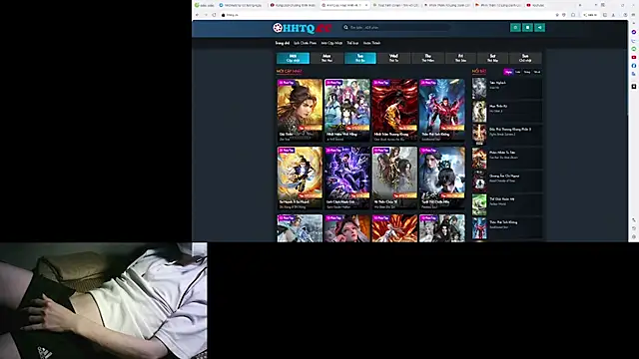The image size is (639, 359).
Task: Click the browser Forward arrow
Action: (206, 15)
